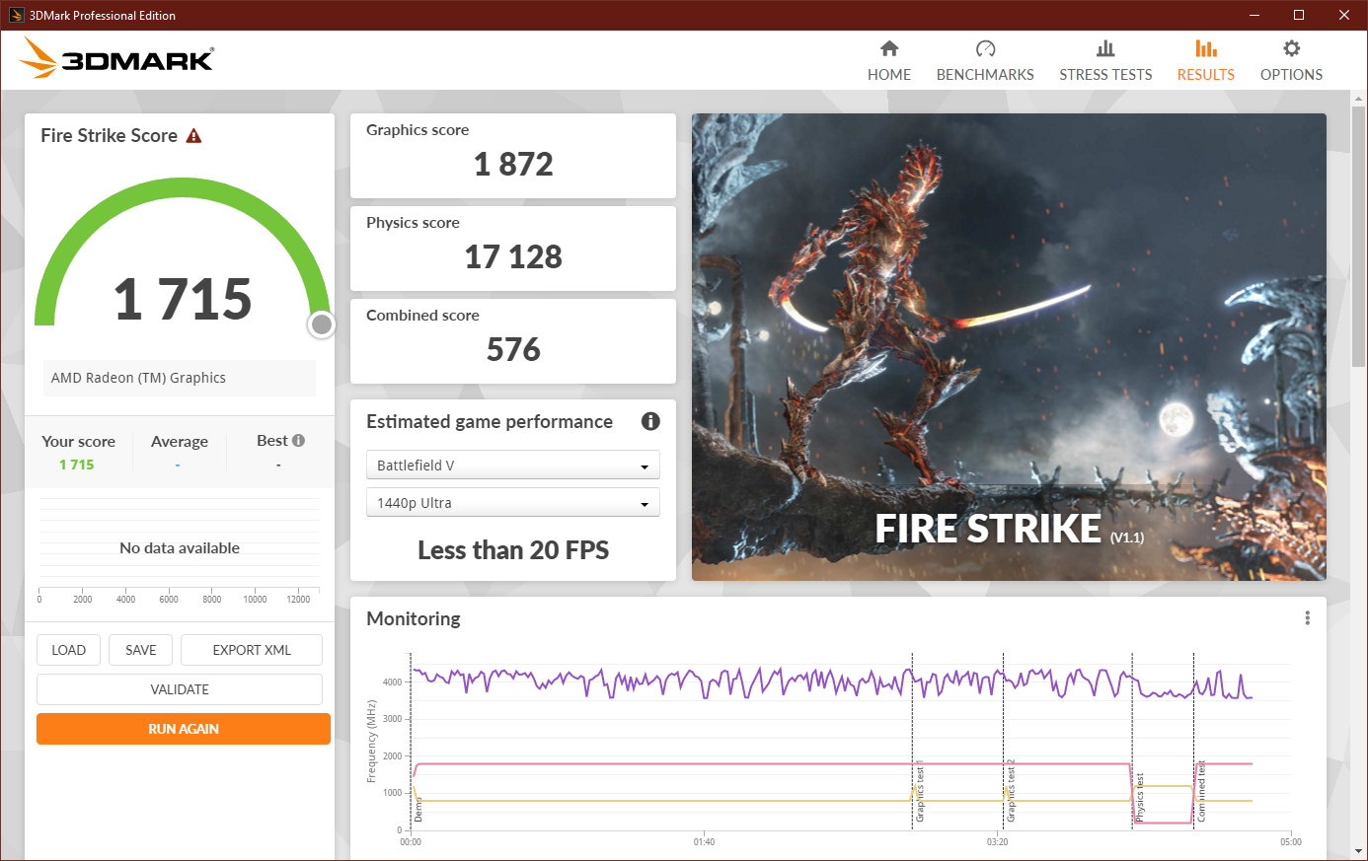Click the score gauge end marker
Viewport: 1368px width, 861px height.
322,324
